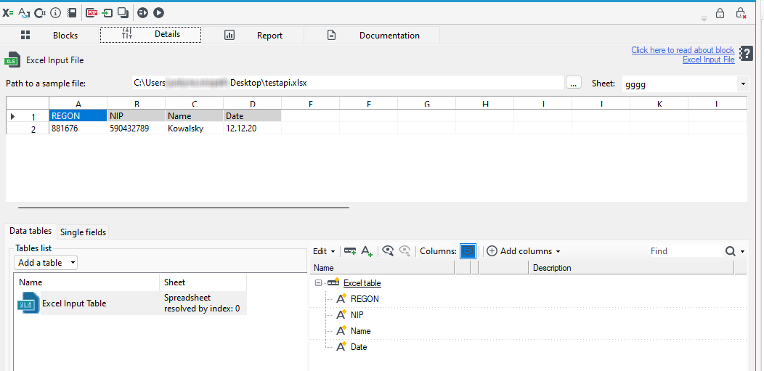
Task: Select the Name field in the tree
Action: point(360,331)
